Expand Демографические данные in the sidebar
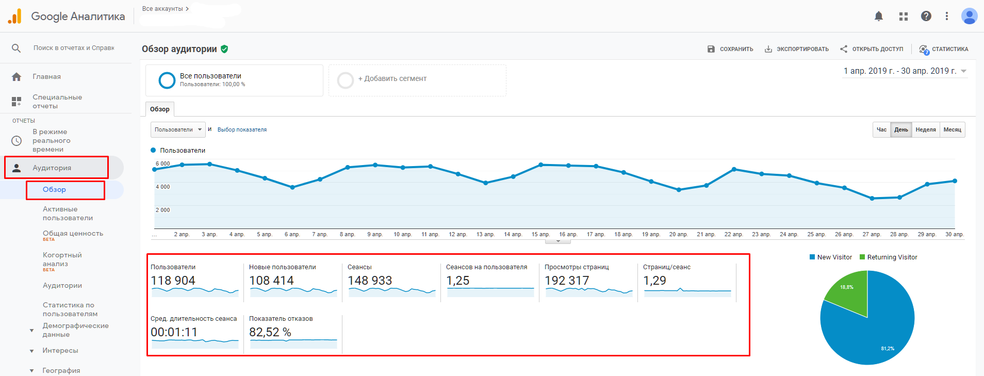This screenshot has height=376, width=984. 32,330
